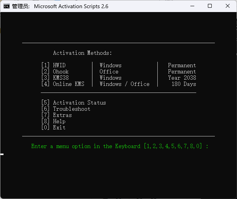Click the cmd icon in the title bar
The height and width of the screenshot is (199, 237).
tap(7, 6)
